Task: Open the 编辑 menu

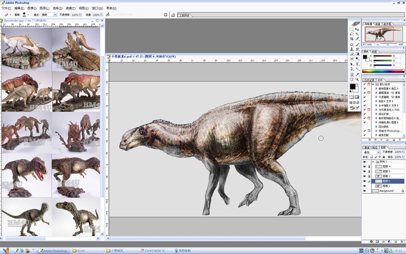Action: pos(19,8)
